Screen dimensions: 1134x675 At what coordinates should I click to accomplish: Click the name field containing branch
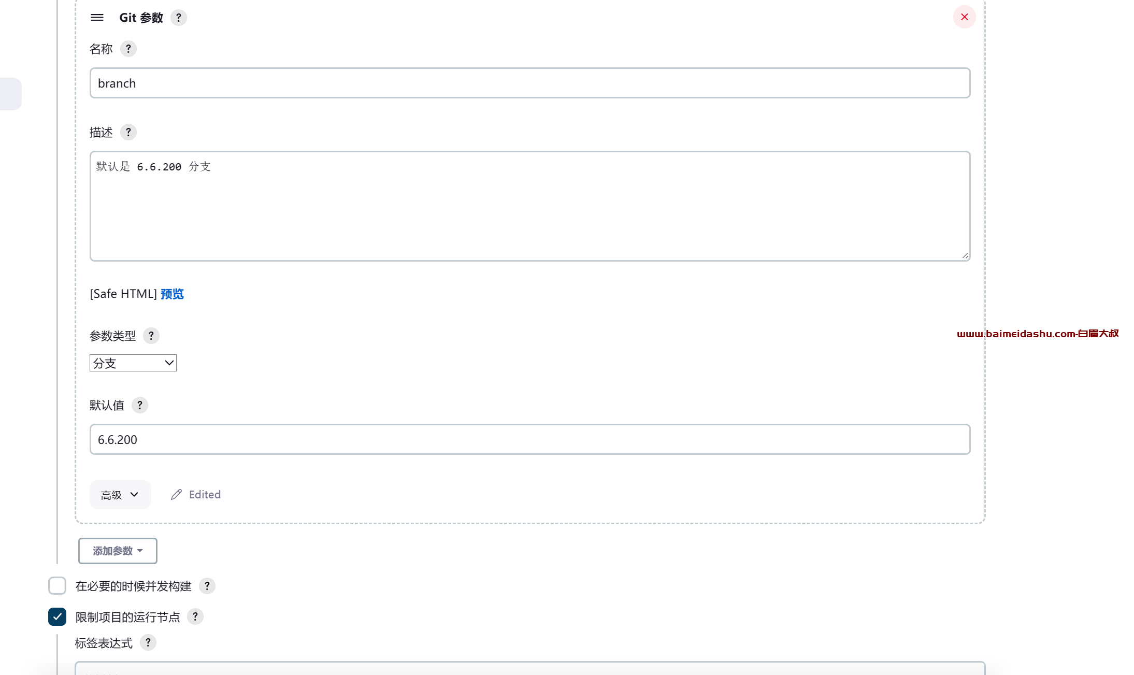pos(530,83)
